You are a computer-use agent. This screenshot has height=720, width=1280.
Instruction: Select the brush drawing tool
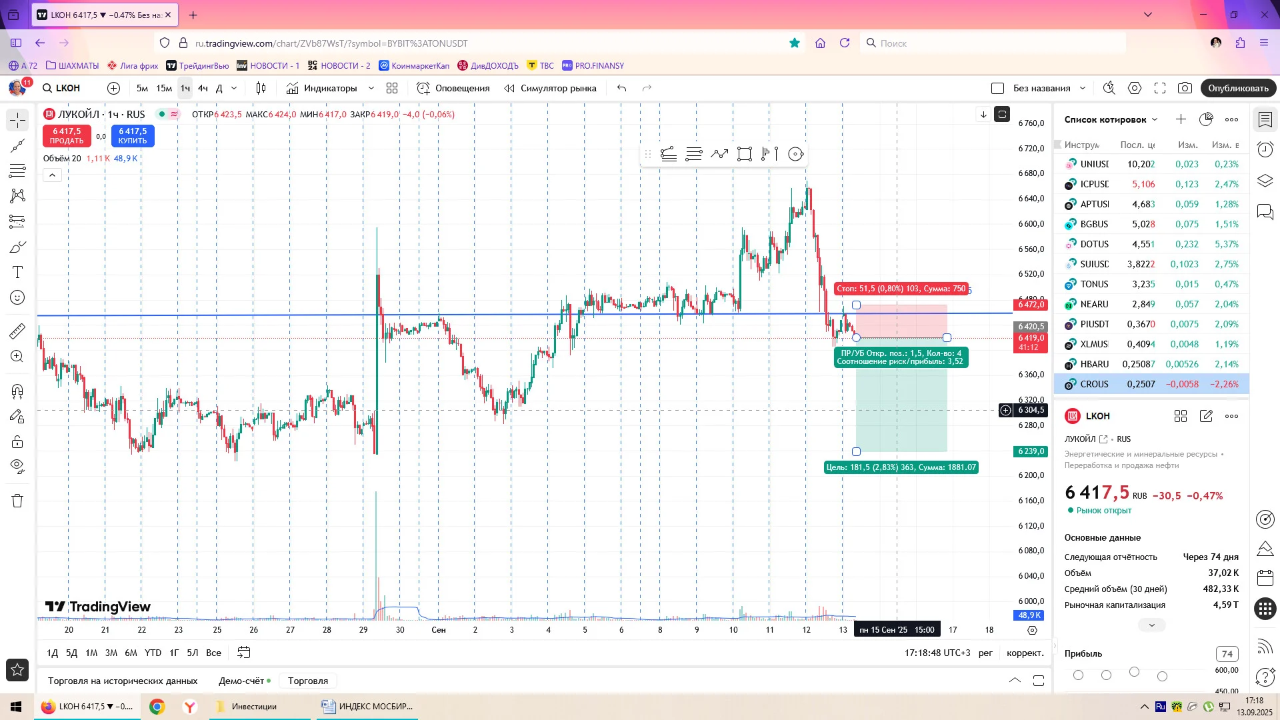point(17,247)
